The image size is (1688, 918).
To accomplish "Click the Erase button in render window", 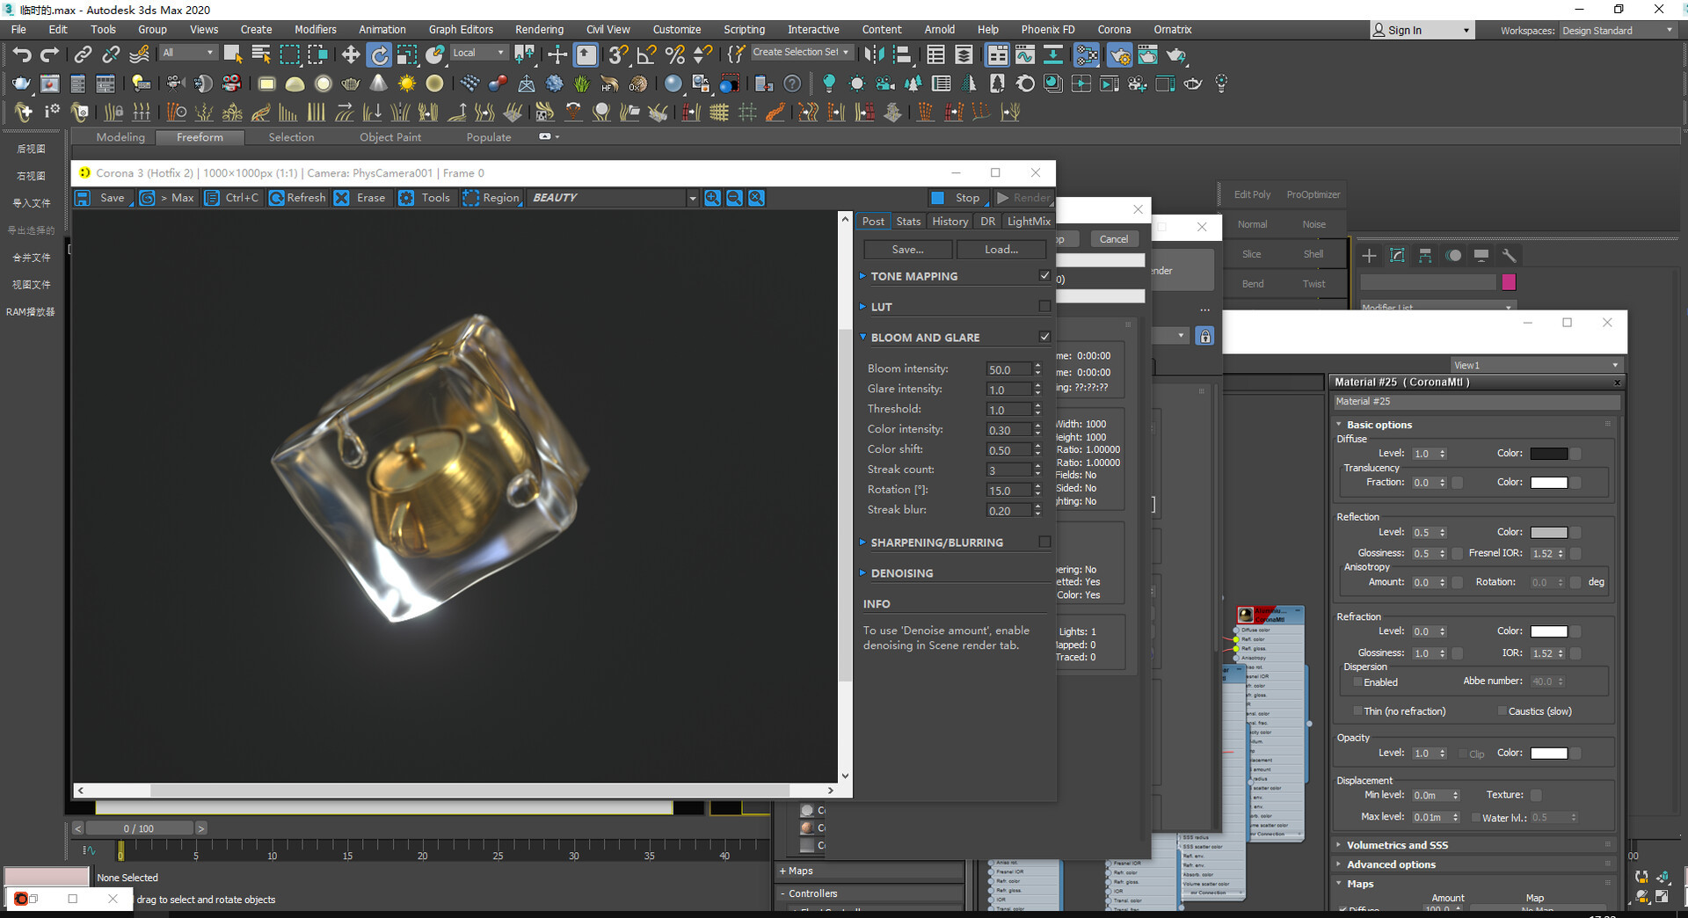I will (360, 198).
